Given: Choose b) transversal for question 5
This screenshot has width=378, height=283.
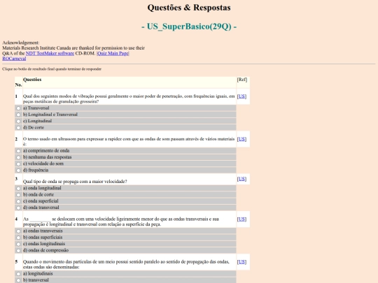Looking at the screenshot, I should click(18, 280).
